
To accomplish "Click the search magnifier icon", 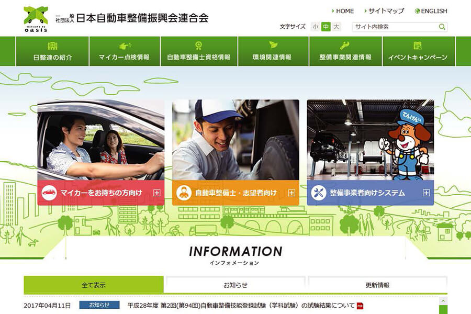I will pos(442,27).
